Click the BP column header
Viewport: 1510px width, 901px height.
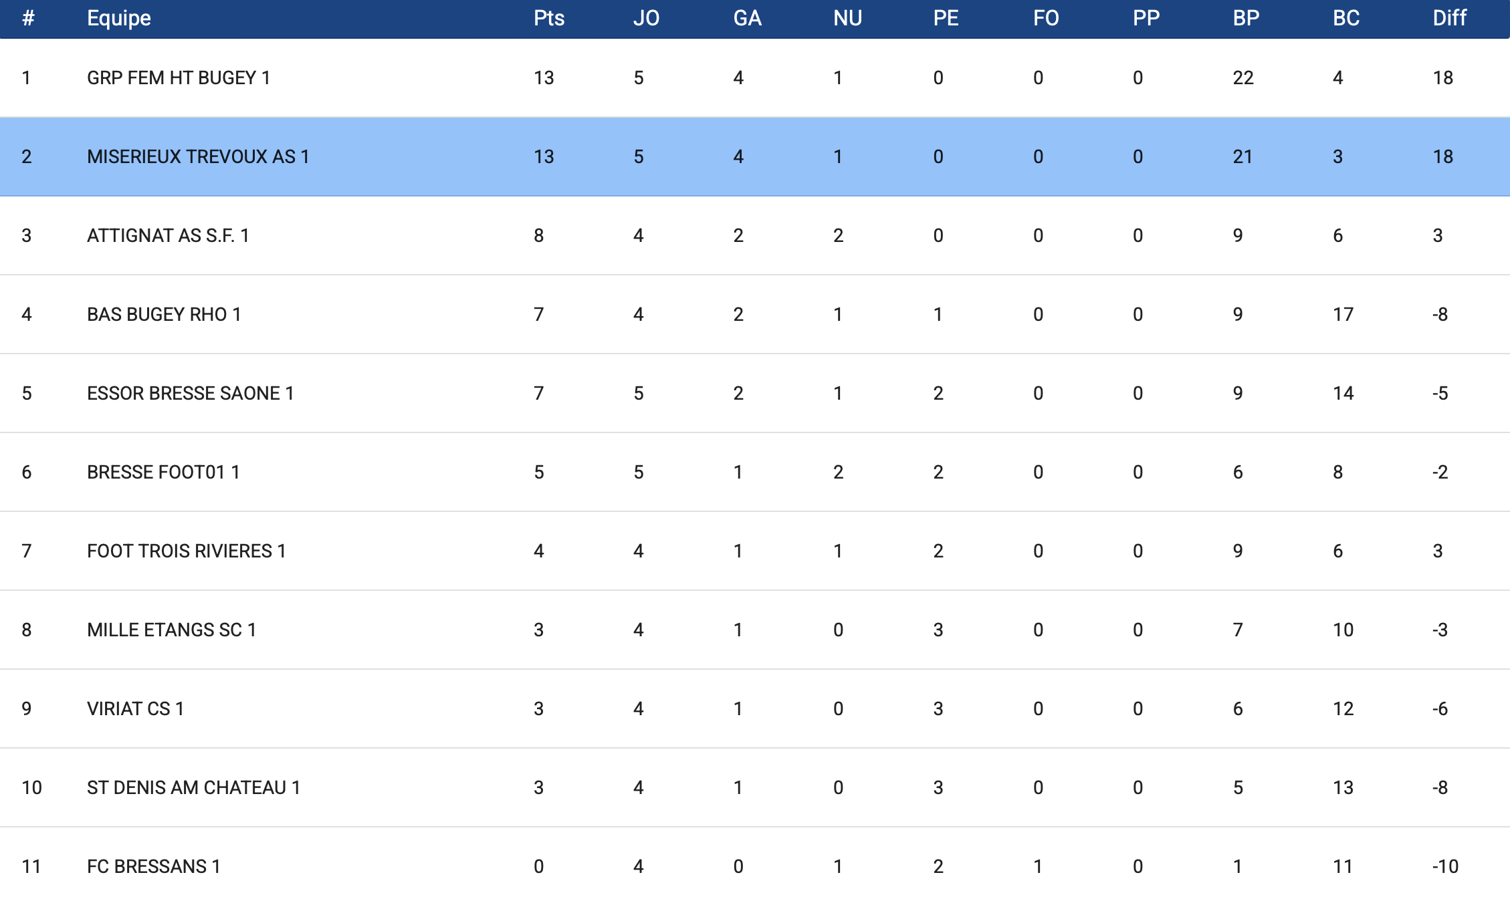click(x=1246, y=18)
